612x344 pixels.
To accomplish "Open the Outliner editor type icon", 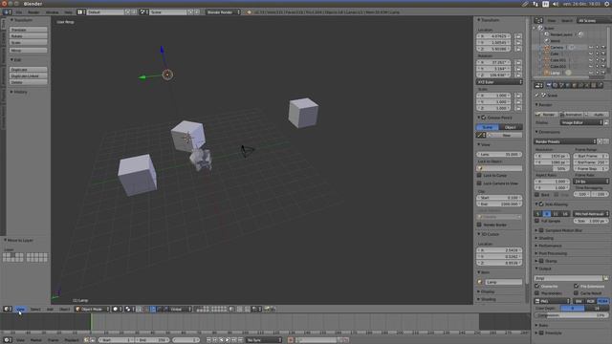I will pyautogui.click(x=538, y=20).
